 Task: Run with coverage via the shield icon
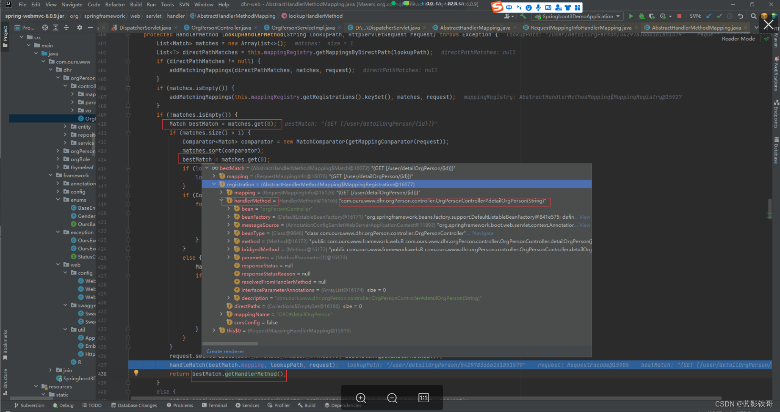click(x=652, y=16)
